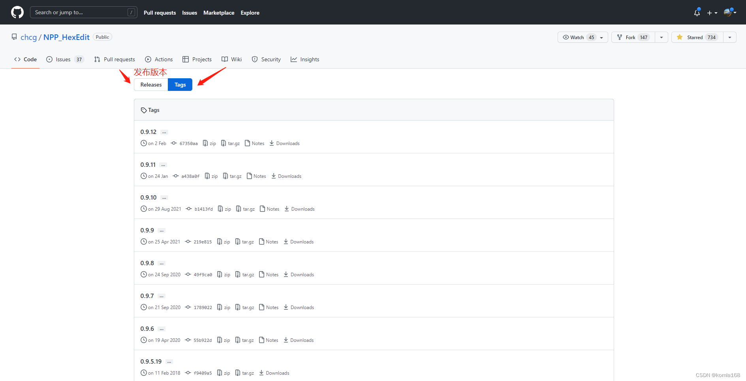Download zip for tag 0.9.9
The image size is (746, 381).
[x=224, y=241]
